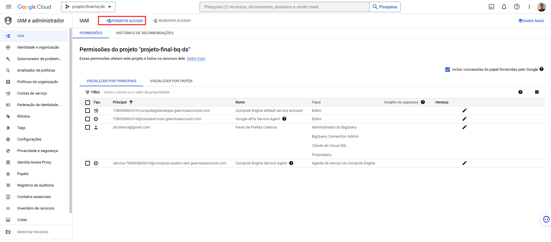Select checkbox for 738005863319-compute service account row
Viewport: 551px width, 242px height.
click(88, 111)
